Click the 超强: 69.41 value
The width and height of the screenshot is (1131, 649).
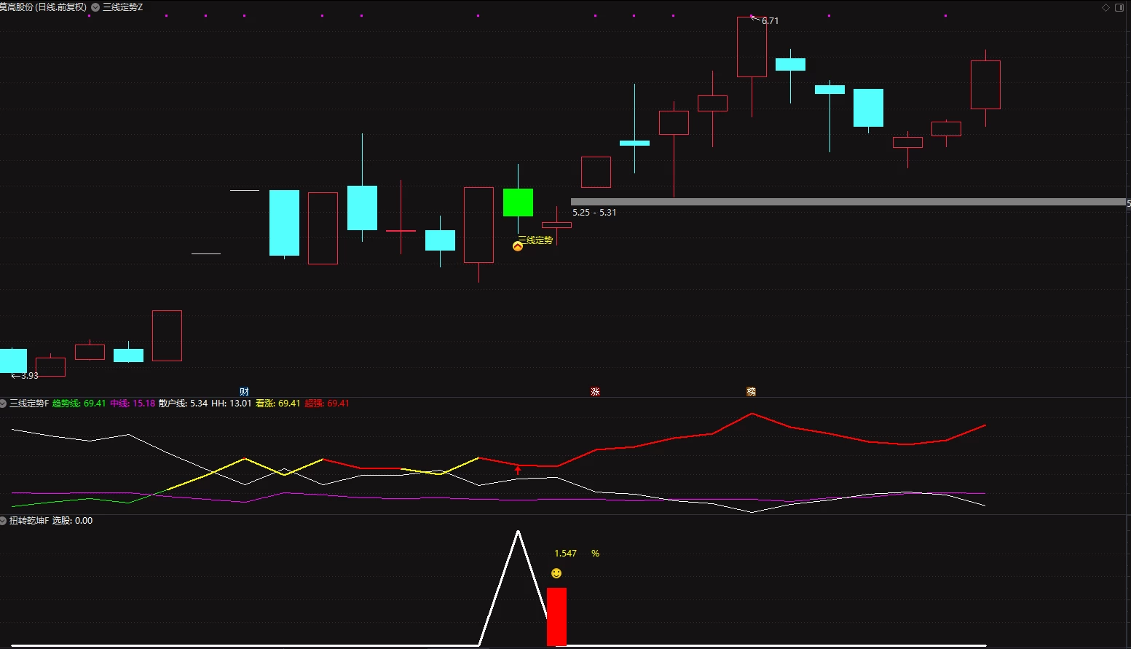click(x=327, y=404)
